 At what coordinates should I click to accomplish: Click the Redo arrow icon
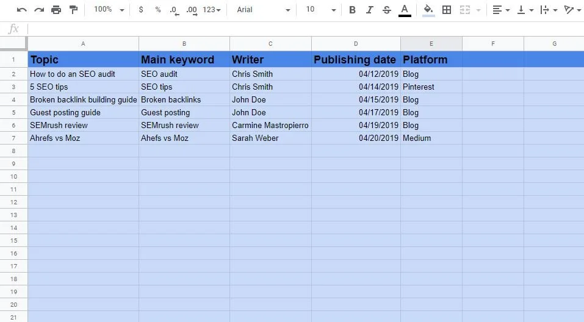39,10
